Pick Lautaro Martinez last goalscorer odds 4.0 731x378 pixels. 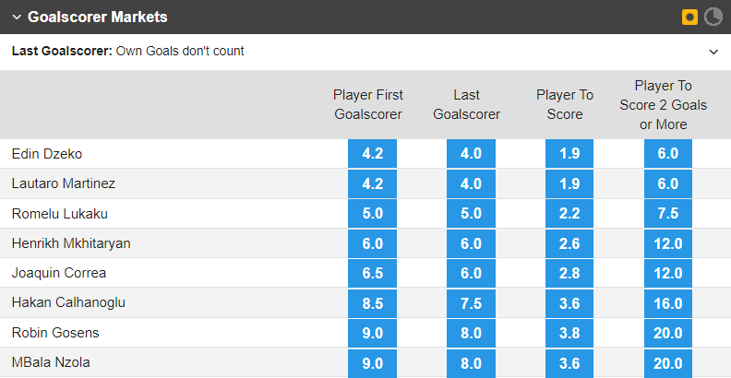tap(471, 183)
